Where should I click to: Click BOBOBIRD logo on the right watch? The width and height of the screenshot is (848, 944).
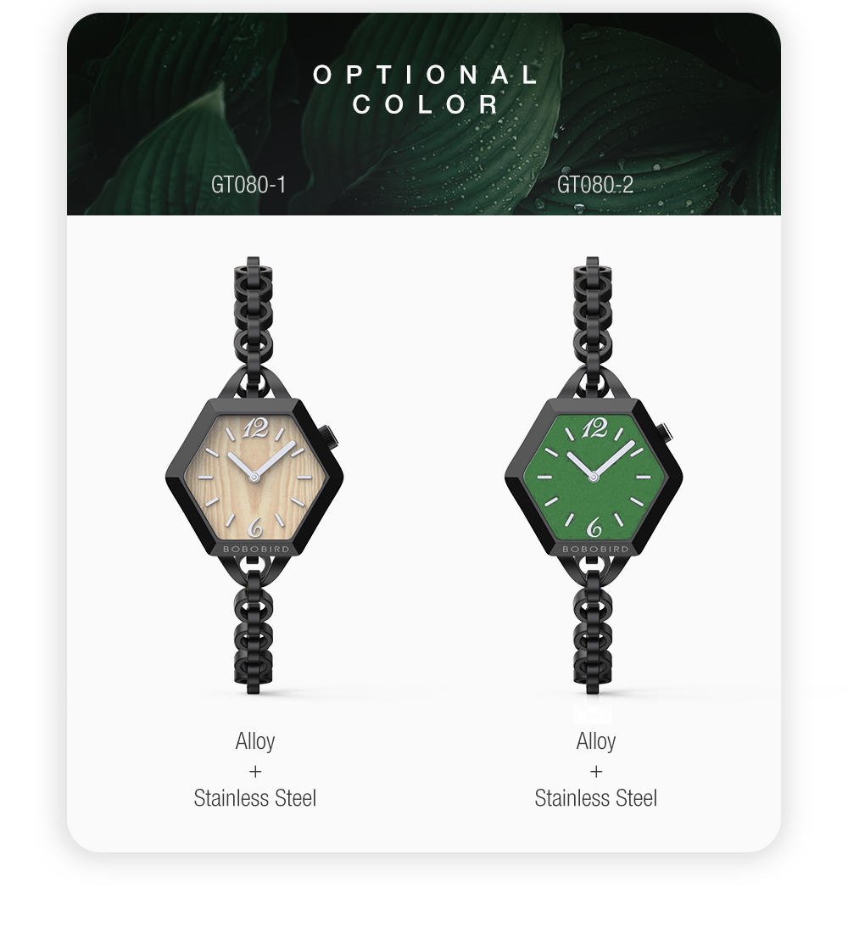pyautogui.click(x=595, y=549)
